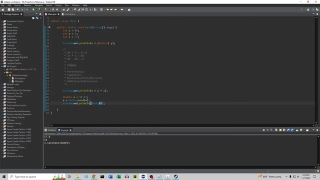Open the File menu

pos(2,5)
